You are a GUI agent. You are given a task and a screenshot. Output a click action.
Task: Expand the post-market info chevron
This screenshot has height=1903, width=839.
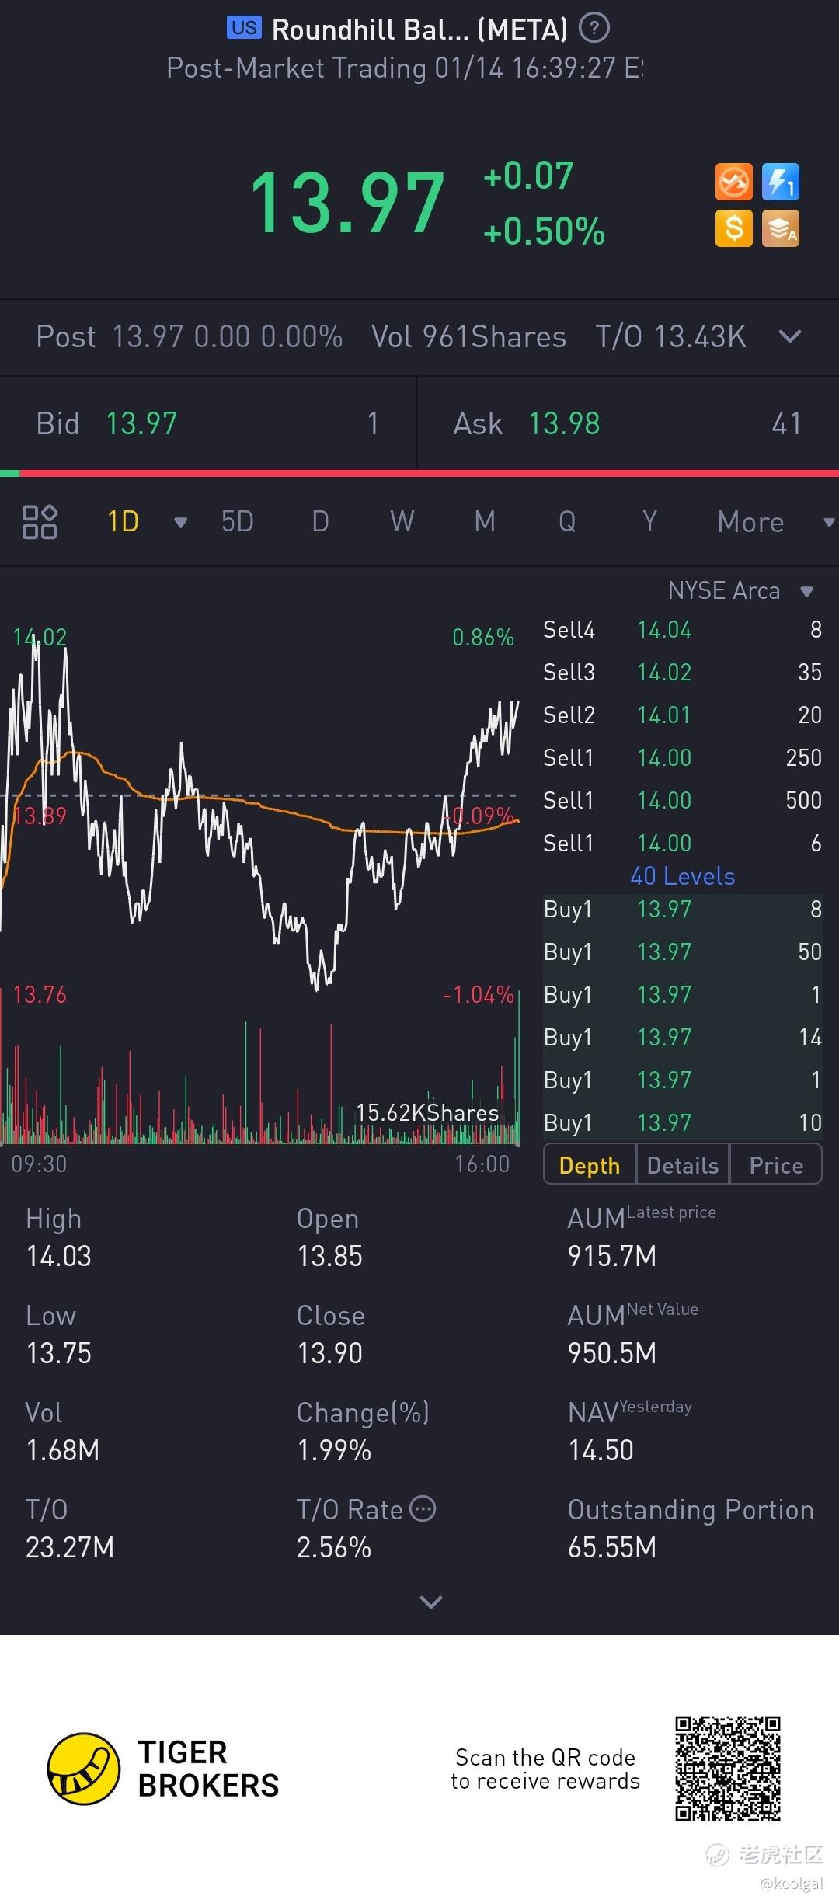pos(790,336)
